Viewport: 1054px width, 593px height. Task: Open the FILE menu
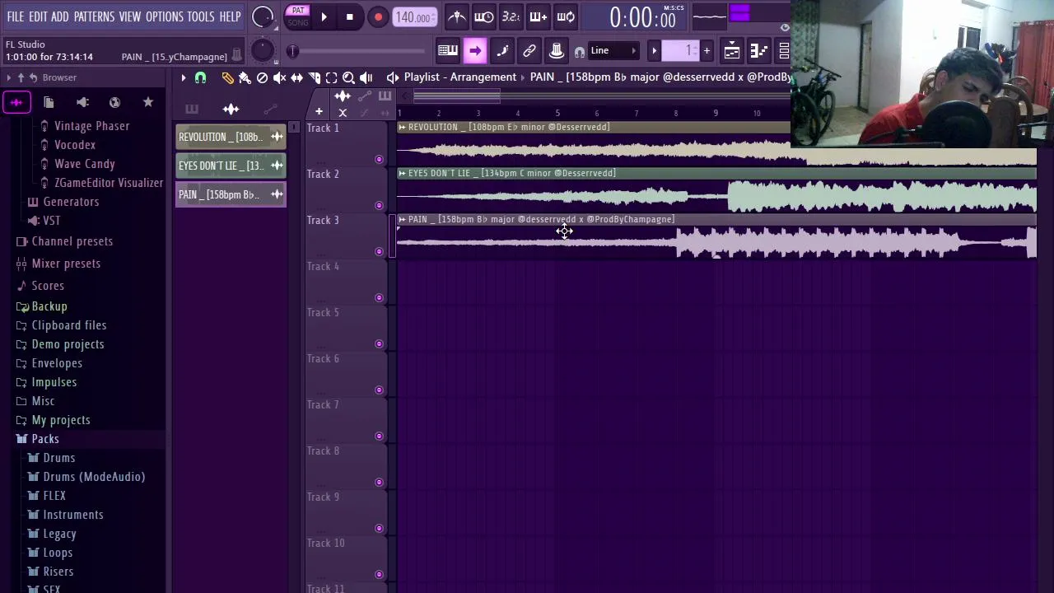(x=16, y=16)
